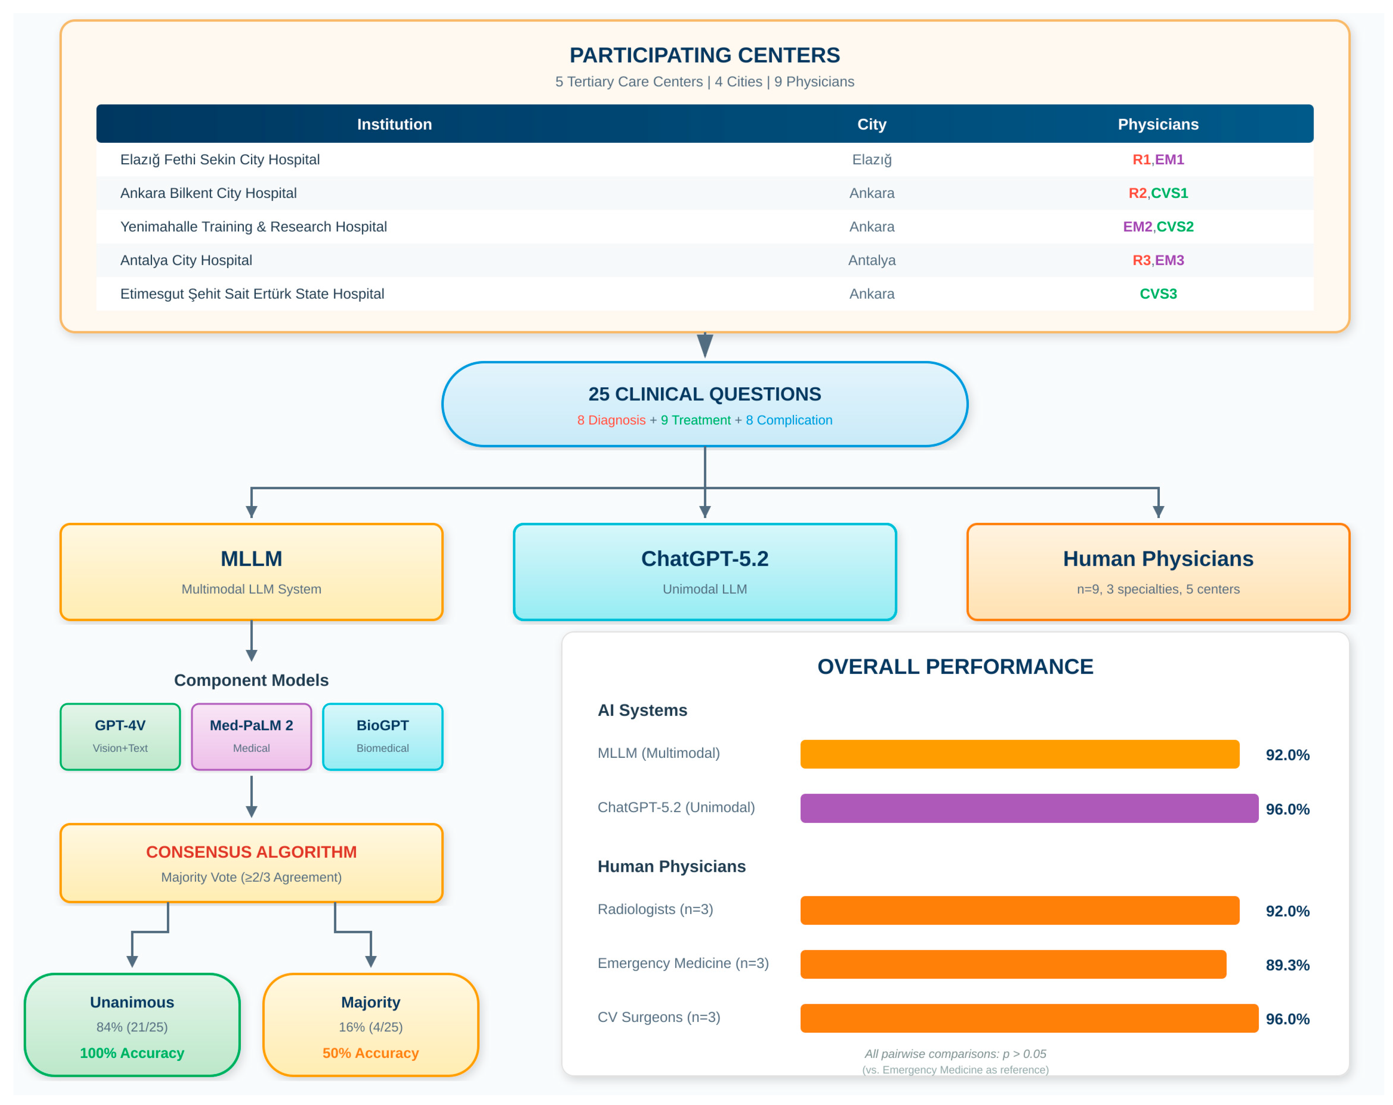The width and height of the screenshot is (1393, 1105).
Task: Click the Antalya City Hospital row
Action: [x=186, y=260]
